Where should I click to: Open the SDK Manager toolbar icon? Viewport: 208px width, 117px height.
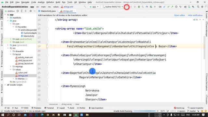click(x=193, y=7)
